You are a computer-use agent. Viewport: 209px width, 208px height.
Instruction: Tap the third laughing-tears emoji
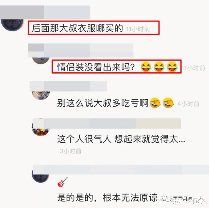click(x=172, y=67)
